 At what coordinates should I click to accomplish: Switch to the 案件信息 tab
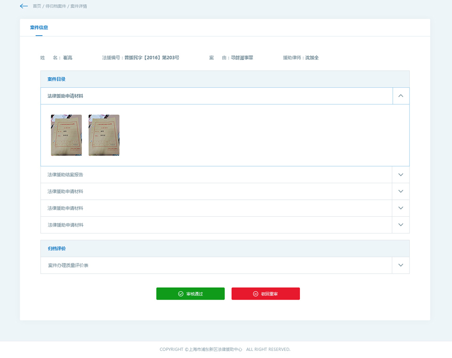[39, 28]
